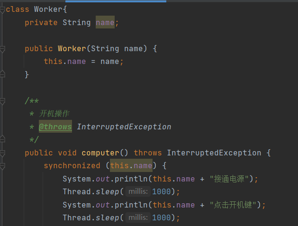Click the Worker constructor name

(x=72, y=49)
